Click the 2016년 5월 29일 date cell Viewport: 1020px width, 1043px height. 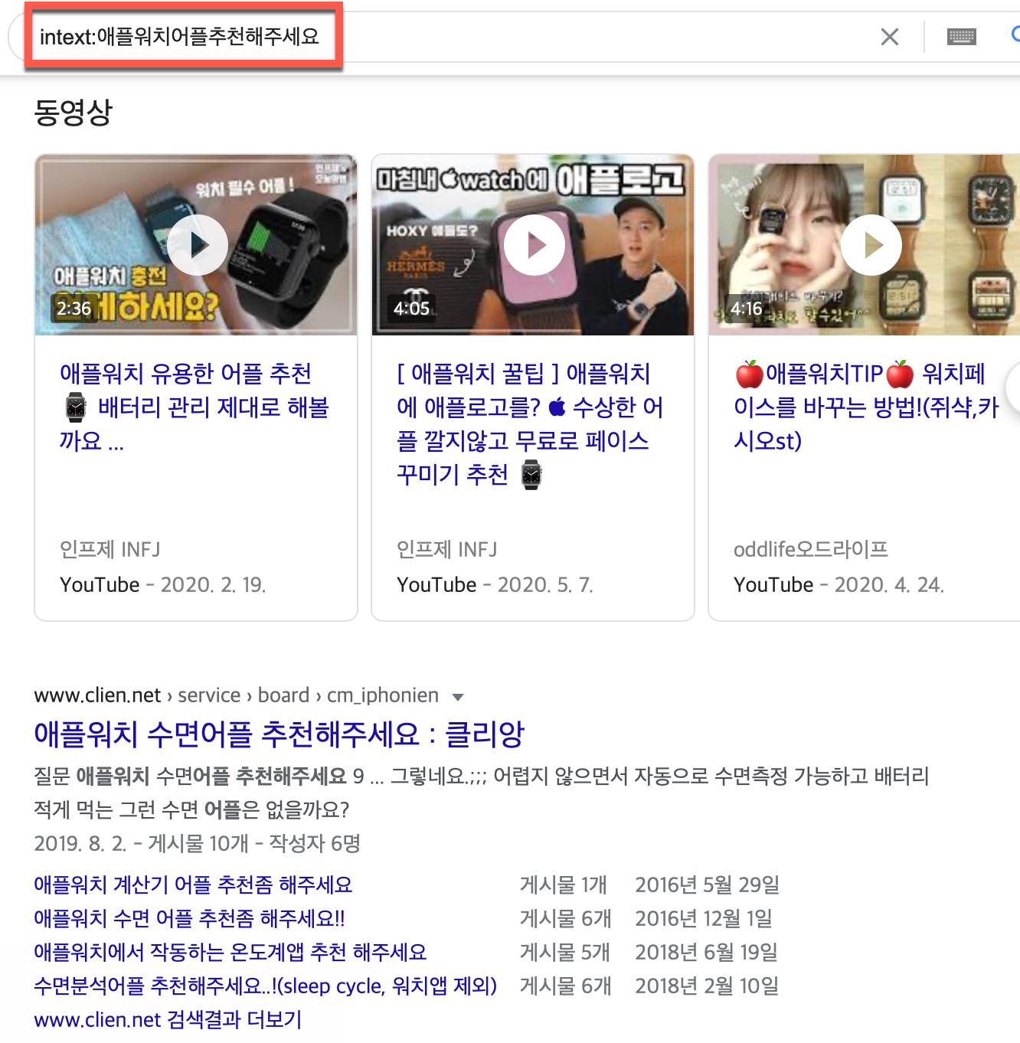[x=707, y=884]
